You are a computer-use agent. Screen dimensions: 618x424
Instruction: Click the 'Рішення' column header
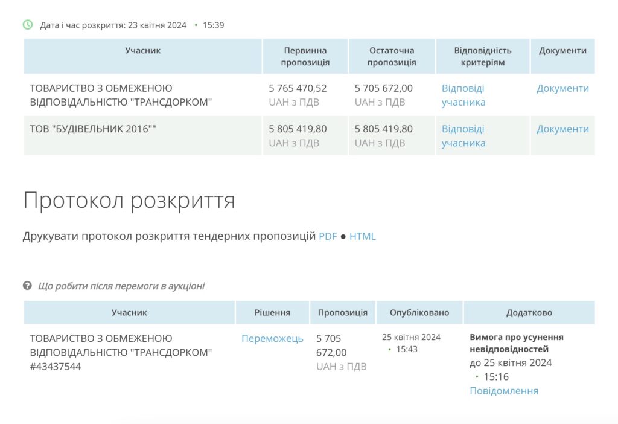tap(272, 312)
